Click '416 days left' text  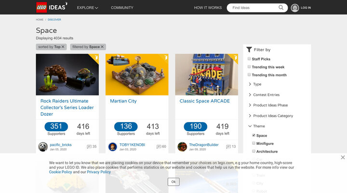[x=83, y=129]
